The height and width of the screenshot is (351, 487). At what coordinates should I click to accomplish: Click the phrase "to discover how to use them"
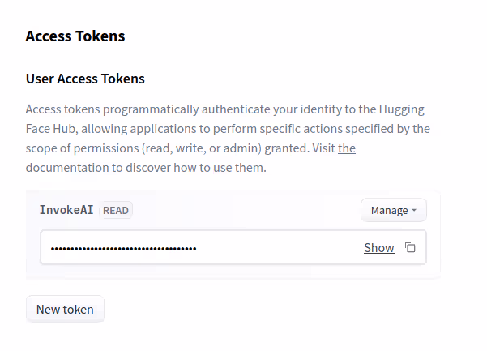189,168
